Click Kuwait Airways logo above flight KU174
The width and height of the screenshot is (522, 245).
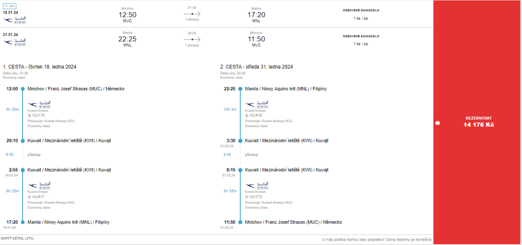[x=40, y=105]
